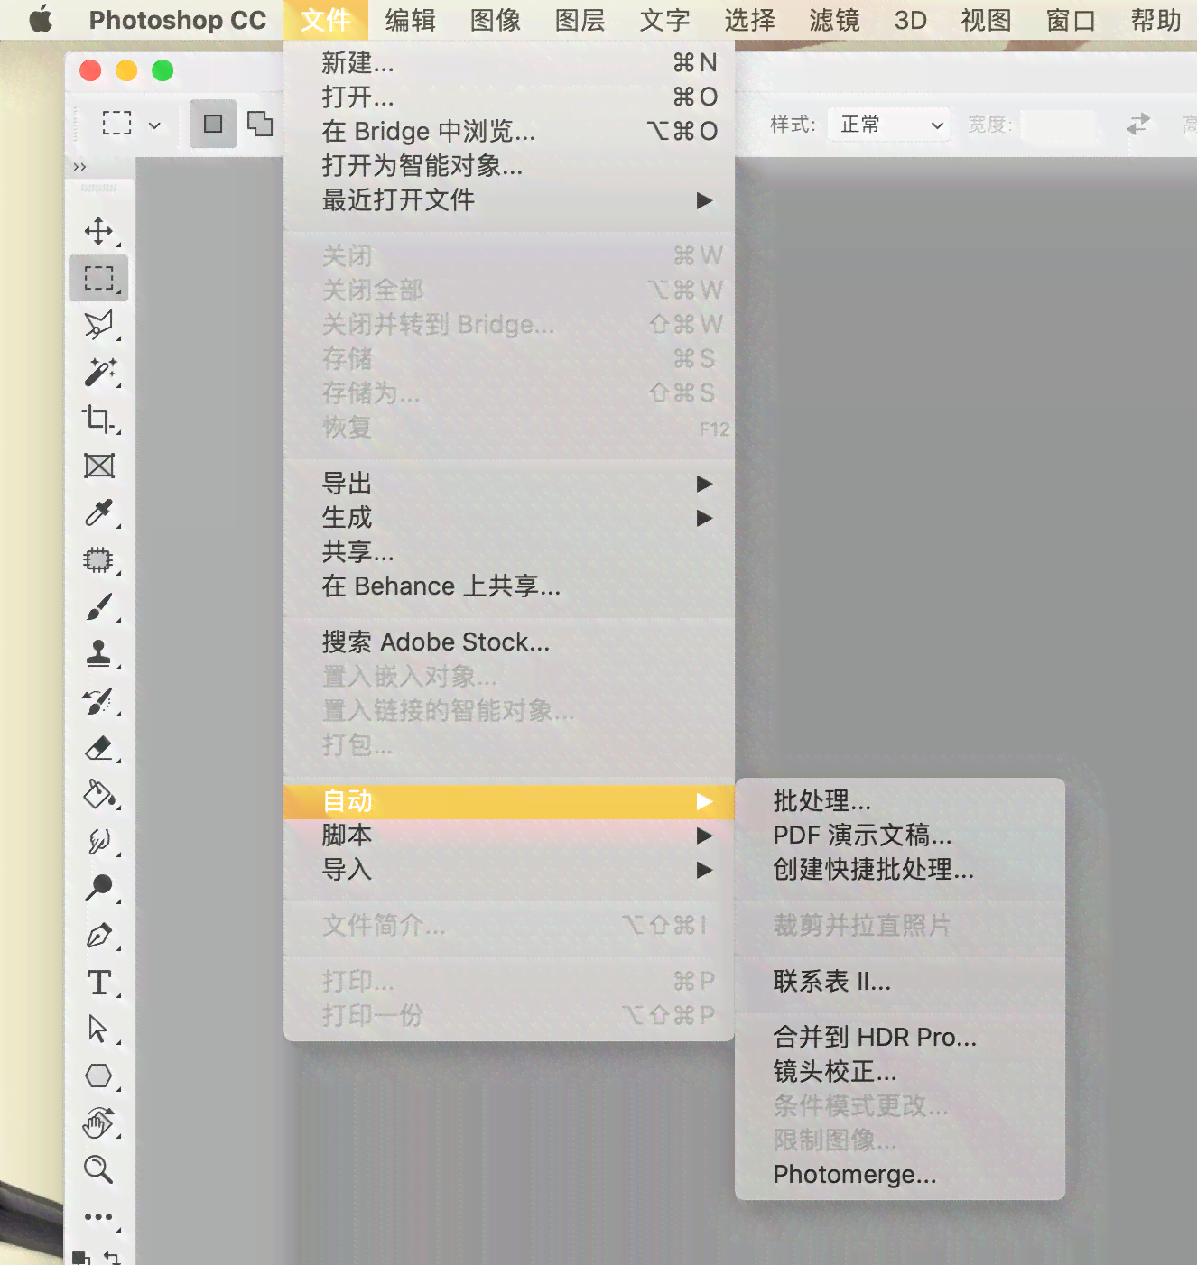Choose 在 Bridge 中浏览...
Screen dimensions: 1197x1265
(x=509, y=132)
